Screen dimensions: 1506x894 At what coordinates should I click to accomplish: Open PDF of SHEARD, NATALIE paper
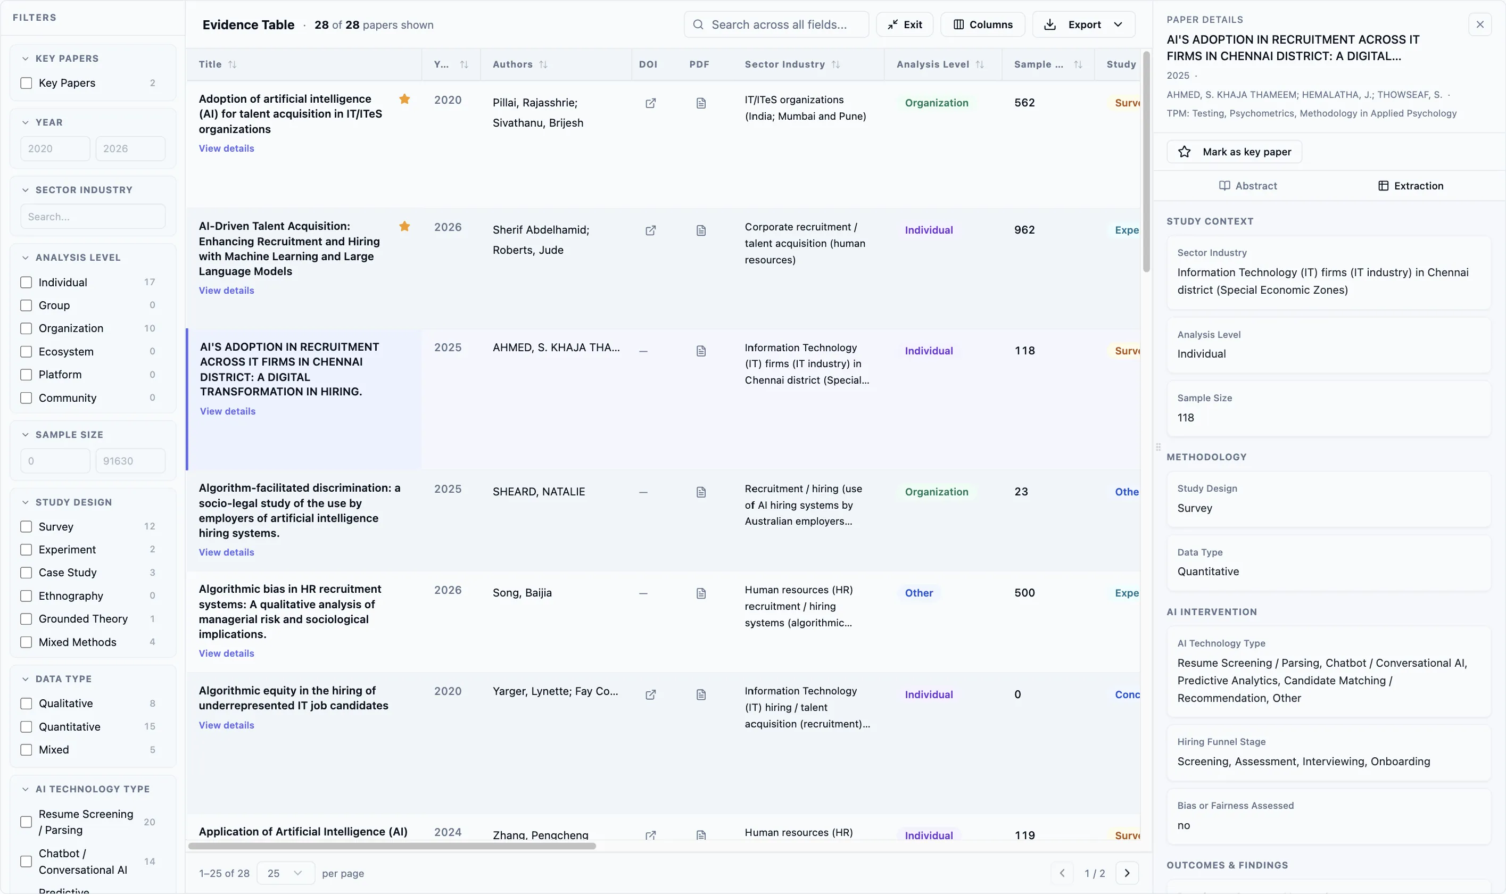(x=701, y=492)
